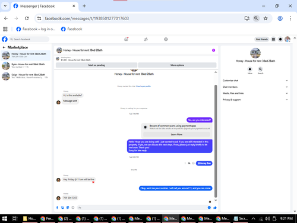Click Mark as pending button

click(96, 65)
